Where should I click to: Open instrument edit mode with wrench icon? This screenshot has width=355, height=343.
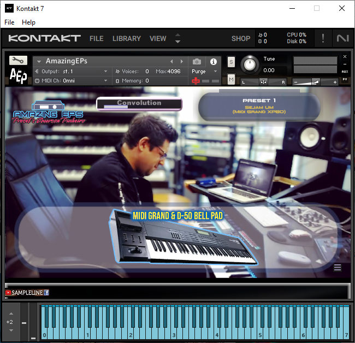click(18, 60)
